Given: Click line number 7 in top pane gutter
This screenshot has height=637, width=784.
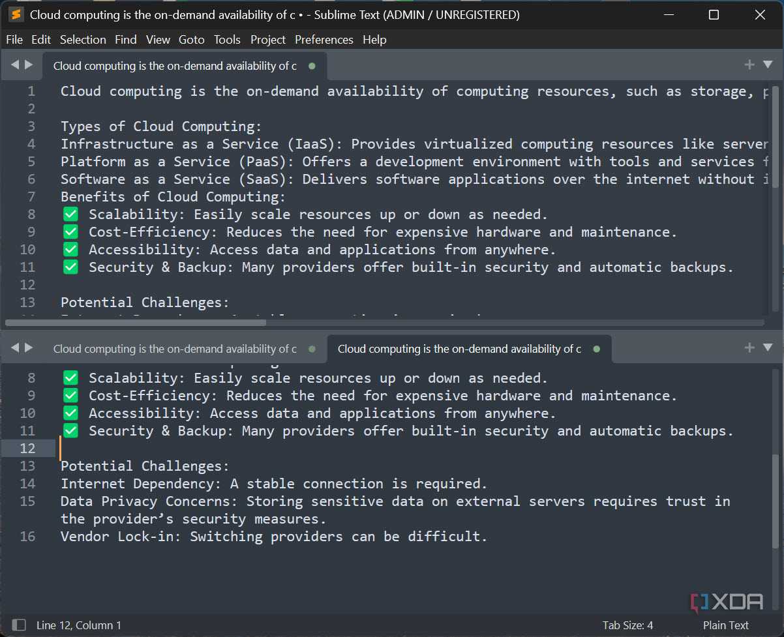Looking at the screenshot, I should coord(31,196).
